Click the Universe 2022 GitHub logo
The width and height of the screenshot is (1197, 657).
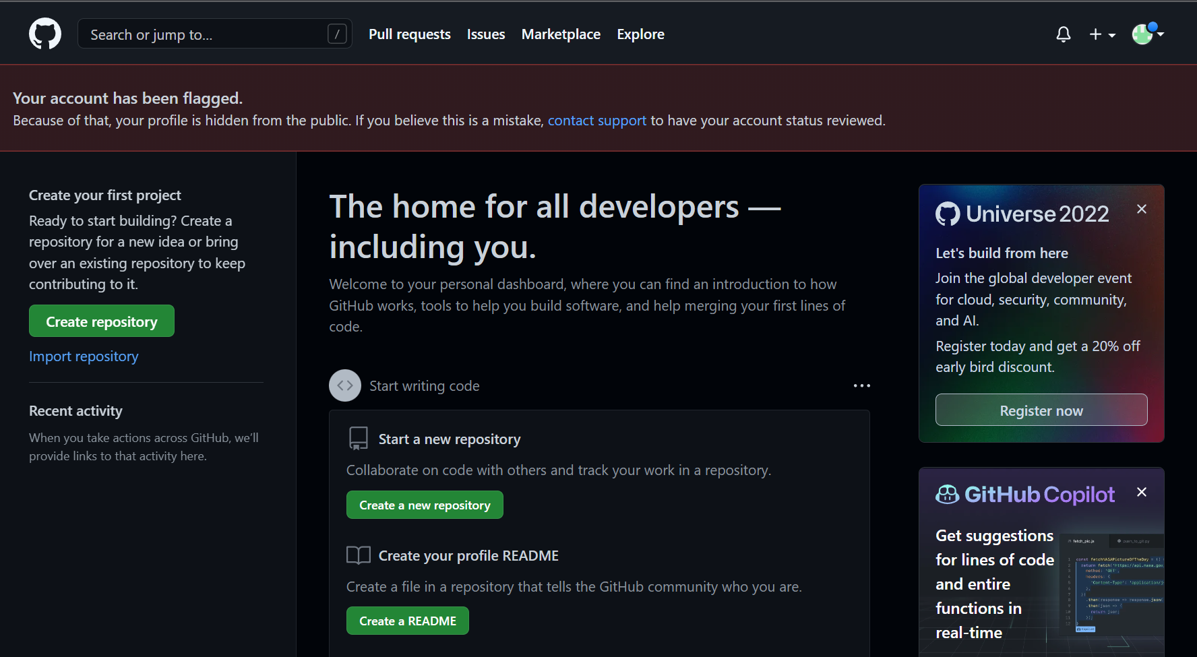pos(948,214)
